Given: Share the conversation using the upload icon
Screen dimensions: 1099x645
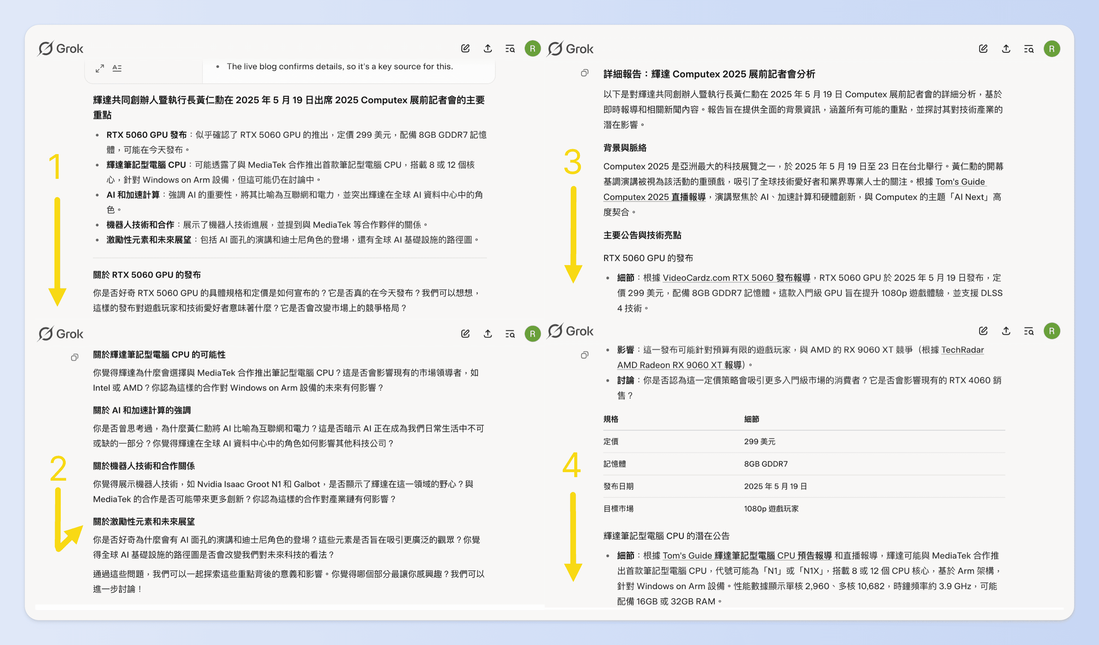Looking at the screenshot, I should [x=488, y=48].
